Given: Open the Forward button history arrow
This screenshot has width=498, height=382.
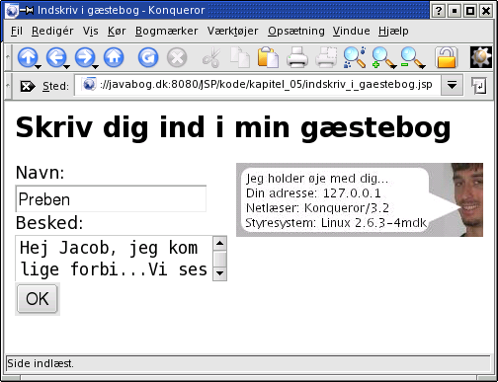Looking at the screenshot, I should click(96, 67).
